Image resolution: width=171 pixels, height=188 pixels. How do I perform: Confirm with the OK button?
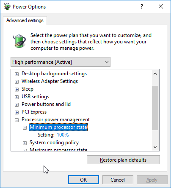click(x=83, y=180)
